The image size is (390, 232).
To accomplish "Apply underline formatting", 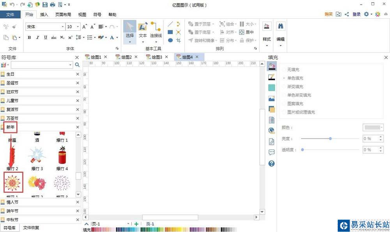I will click(x=46, y=37).
